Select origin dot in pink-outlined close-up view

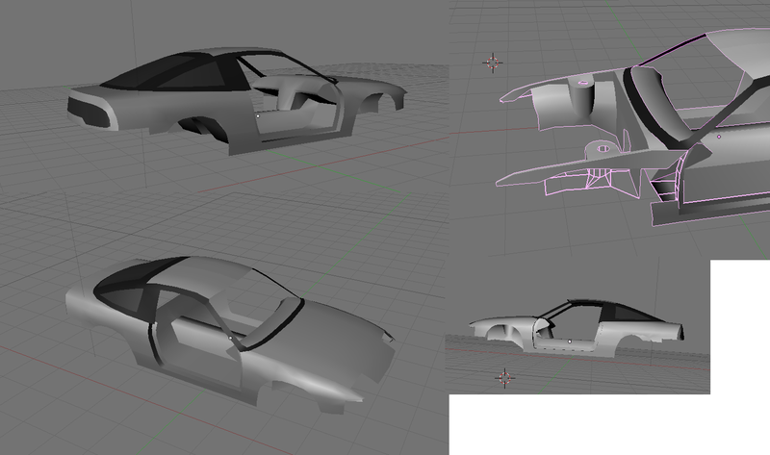click(719, 137)
